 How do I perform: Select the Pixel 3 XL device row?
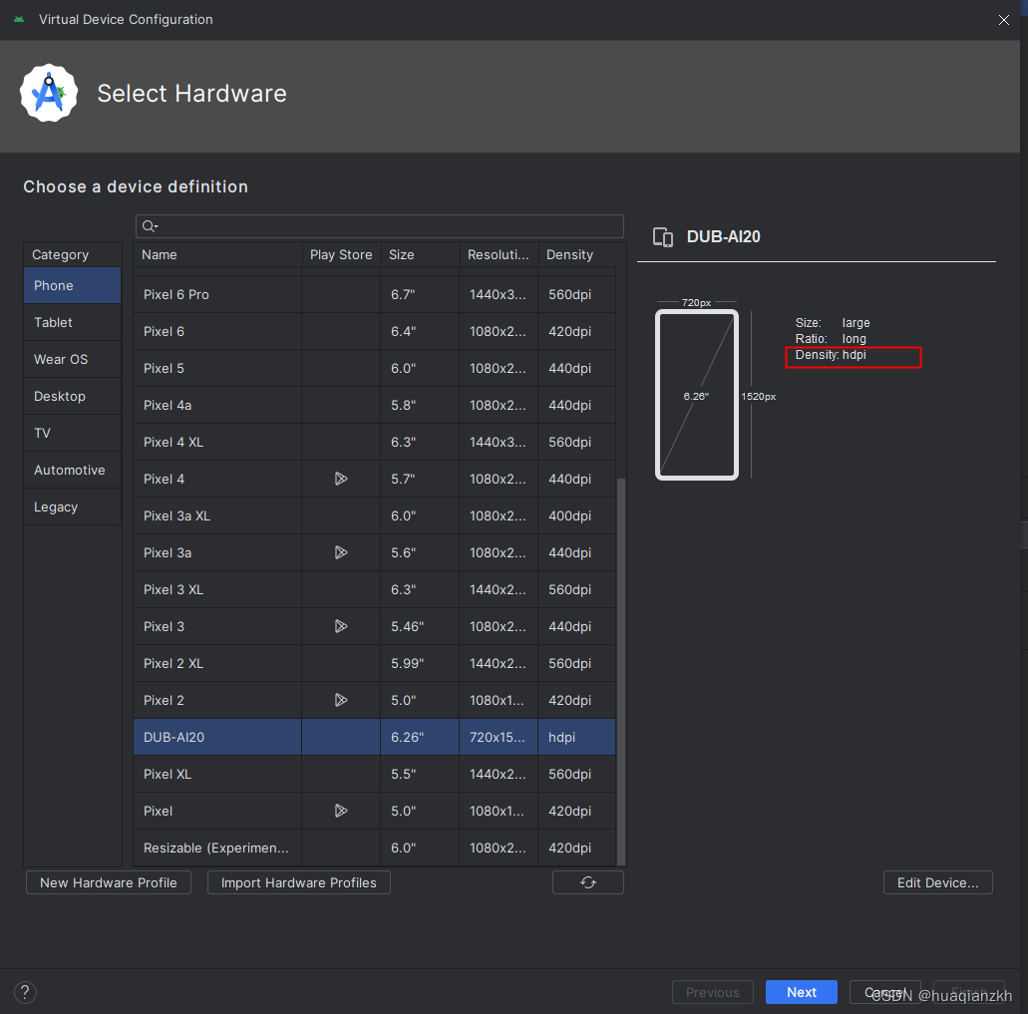tap(374, 589)
